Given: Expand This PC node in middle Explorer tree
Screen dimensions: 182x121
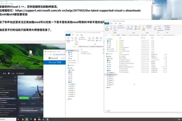Looking at the screenshot, I should 68,68.
